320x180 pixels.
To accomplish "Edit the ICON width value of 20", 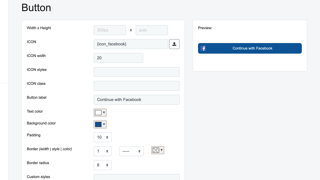I will tap(118, 58).
